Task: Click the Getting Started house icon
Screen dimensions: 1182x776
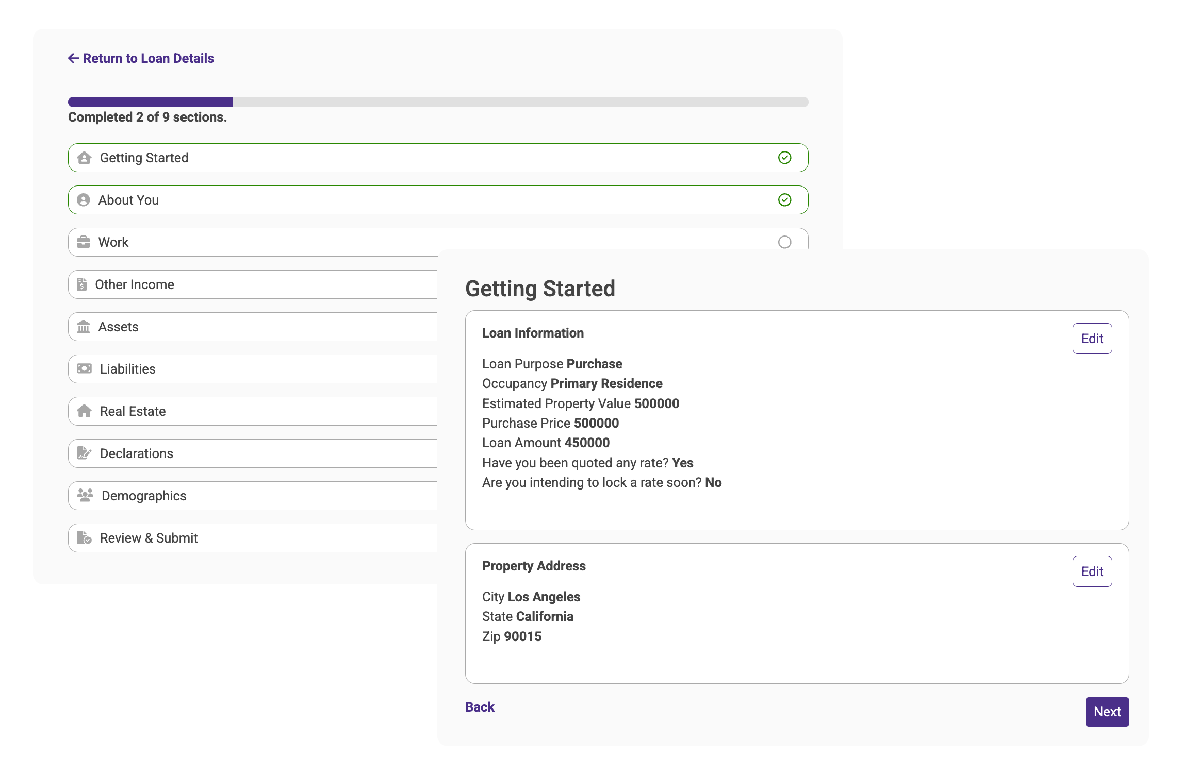Action: coord(84,158)
